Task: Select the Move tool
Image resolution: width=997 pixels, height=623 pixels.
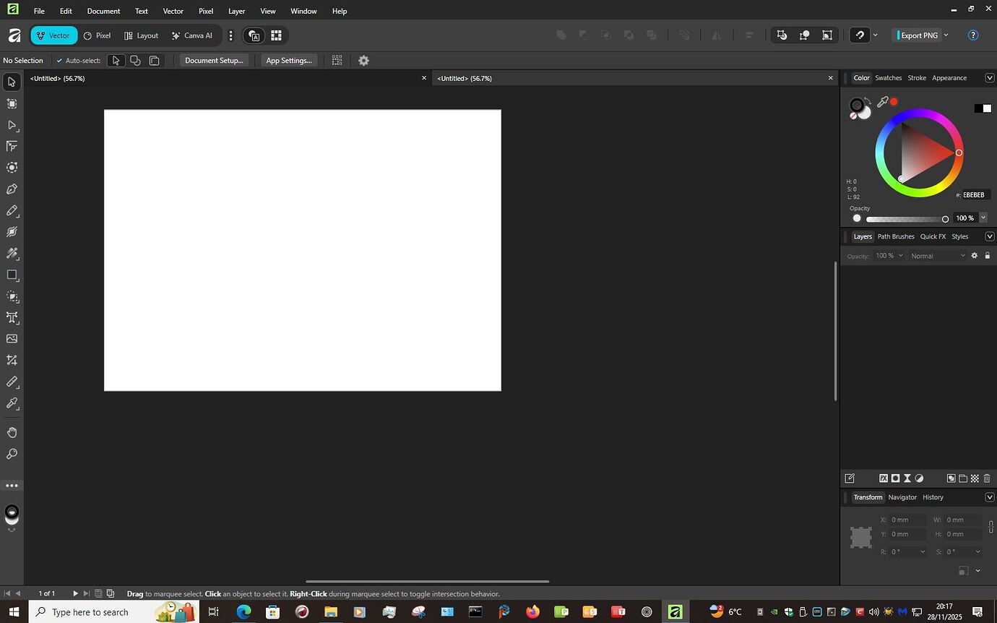Action: (12, 82)
